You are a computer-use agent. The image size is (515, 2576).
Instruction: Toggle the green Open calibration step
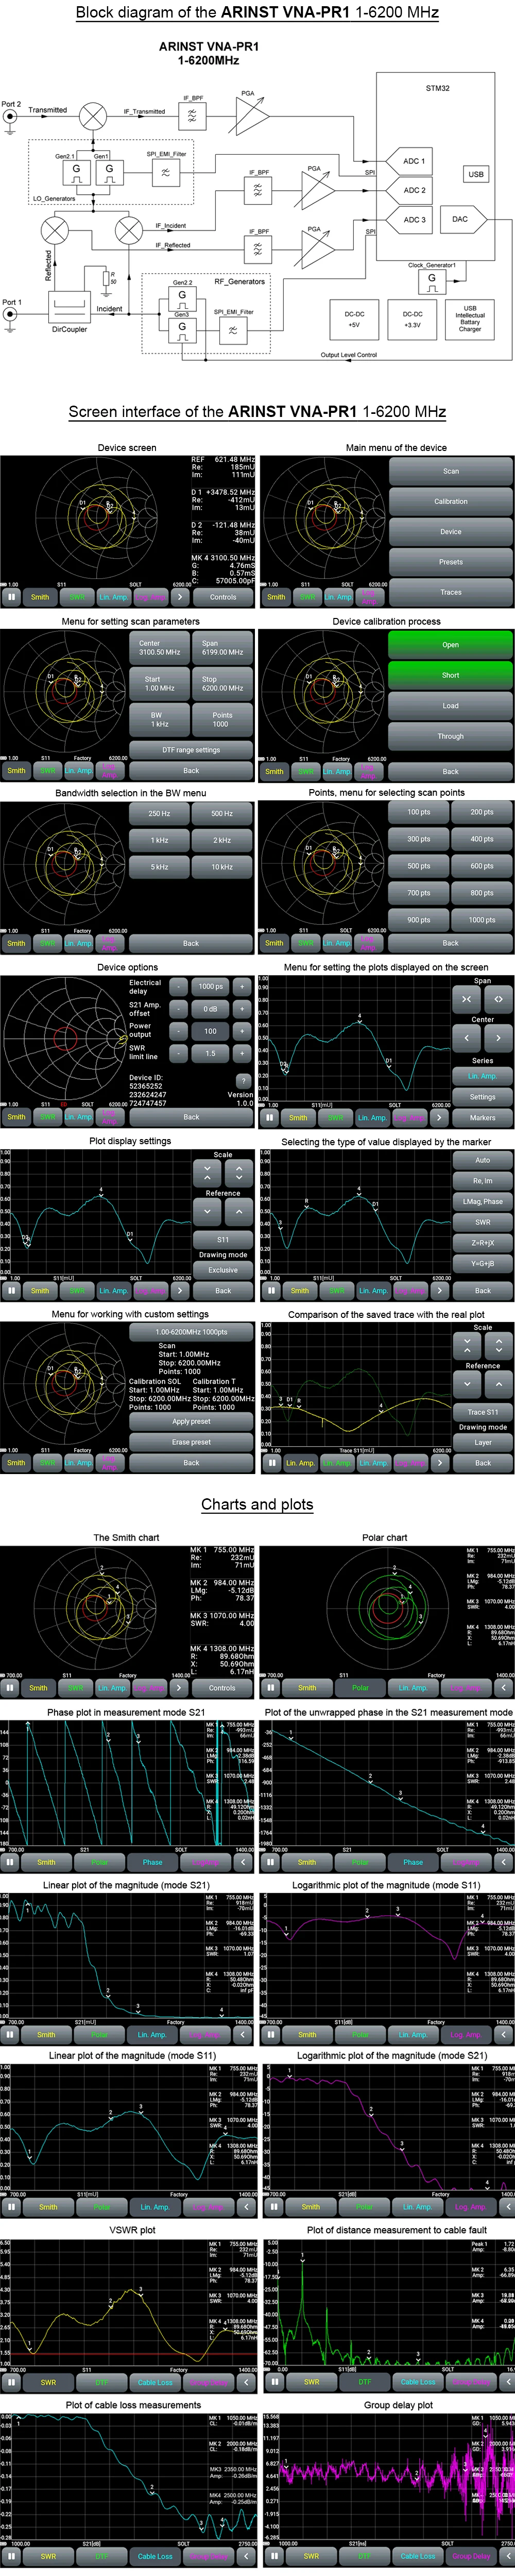tap(451, 645)
